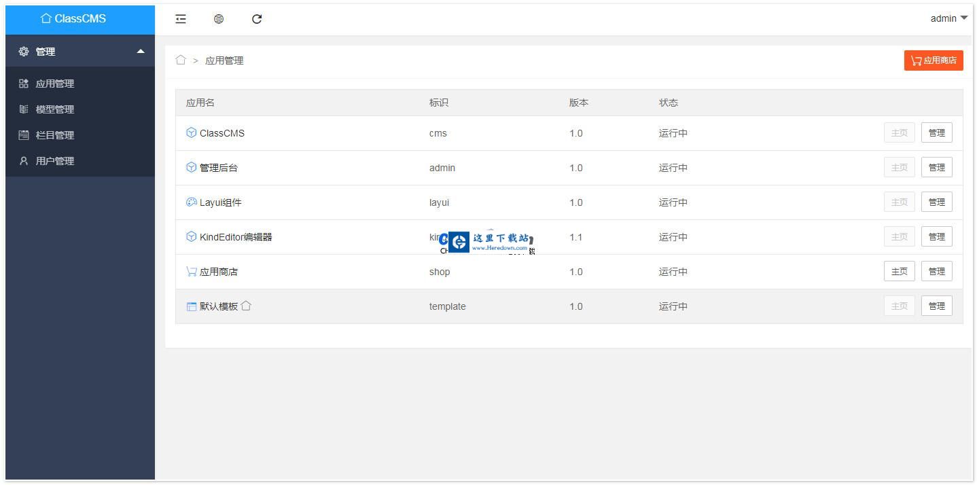The height and width of the screenshot is (485, 977).
Task: Click the ClassCMS brand title in header
Action: tap(80, 18)
